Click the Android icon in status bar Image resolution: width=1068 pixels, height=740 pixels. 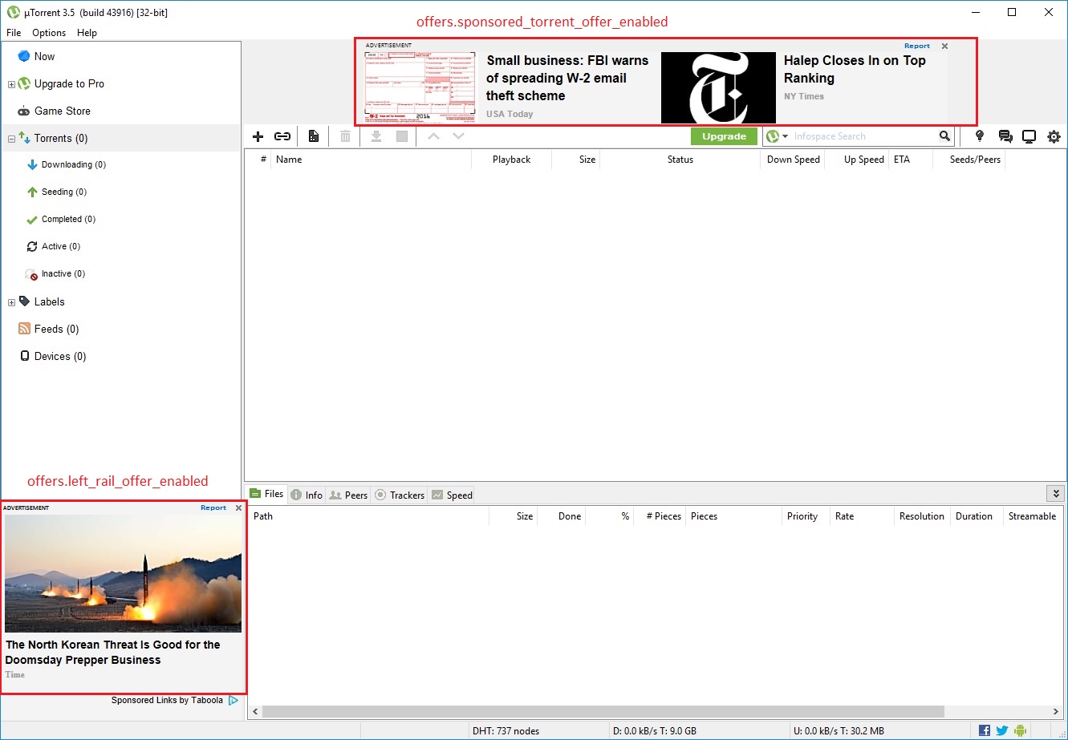1021,730
